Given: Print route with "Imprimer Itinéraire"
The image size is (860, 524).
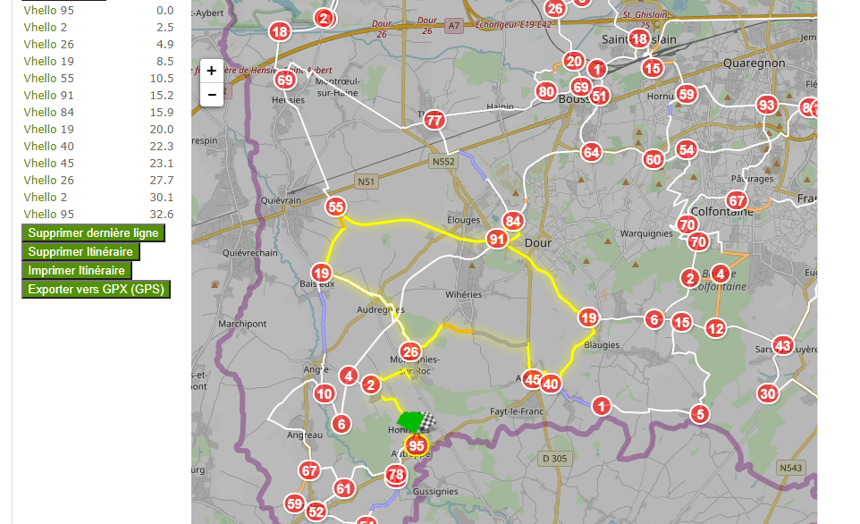Looking at the screenshot, I should point(76,271).
